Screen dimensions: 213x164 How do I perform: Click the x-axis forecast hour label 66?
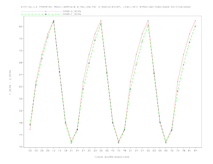click(160, 151)
